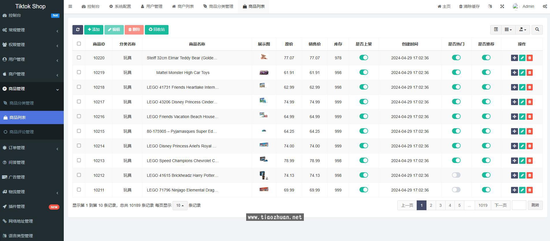Open 插件管理 in sidebar
Viewport: 550px width, 241px height.
click(32, 206)
